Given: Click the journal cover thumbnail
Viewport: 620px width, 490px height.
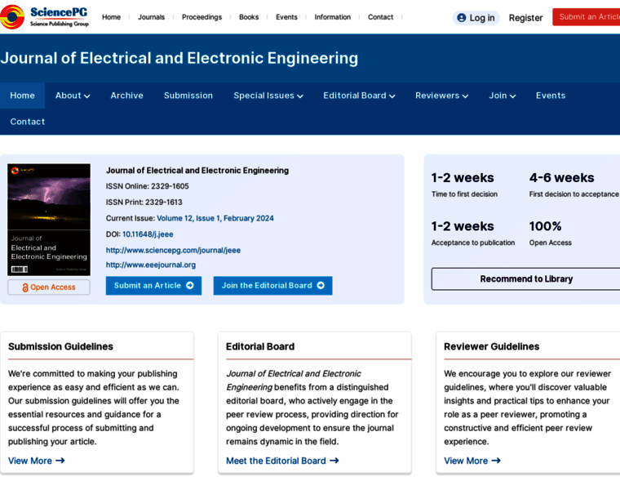Looking at the screenshot, I should pos(49,220).
